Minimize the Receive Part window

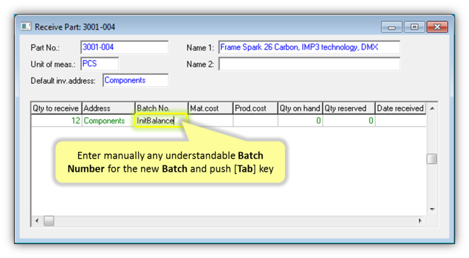392,27
